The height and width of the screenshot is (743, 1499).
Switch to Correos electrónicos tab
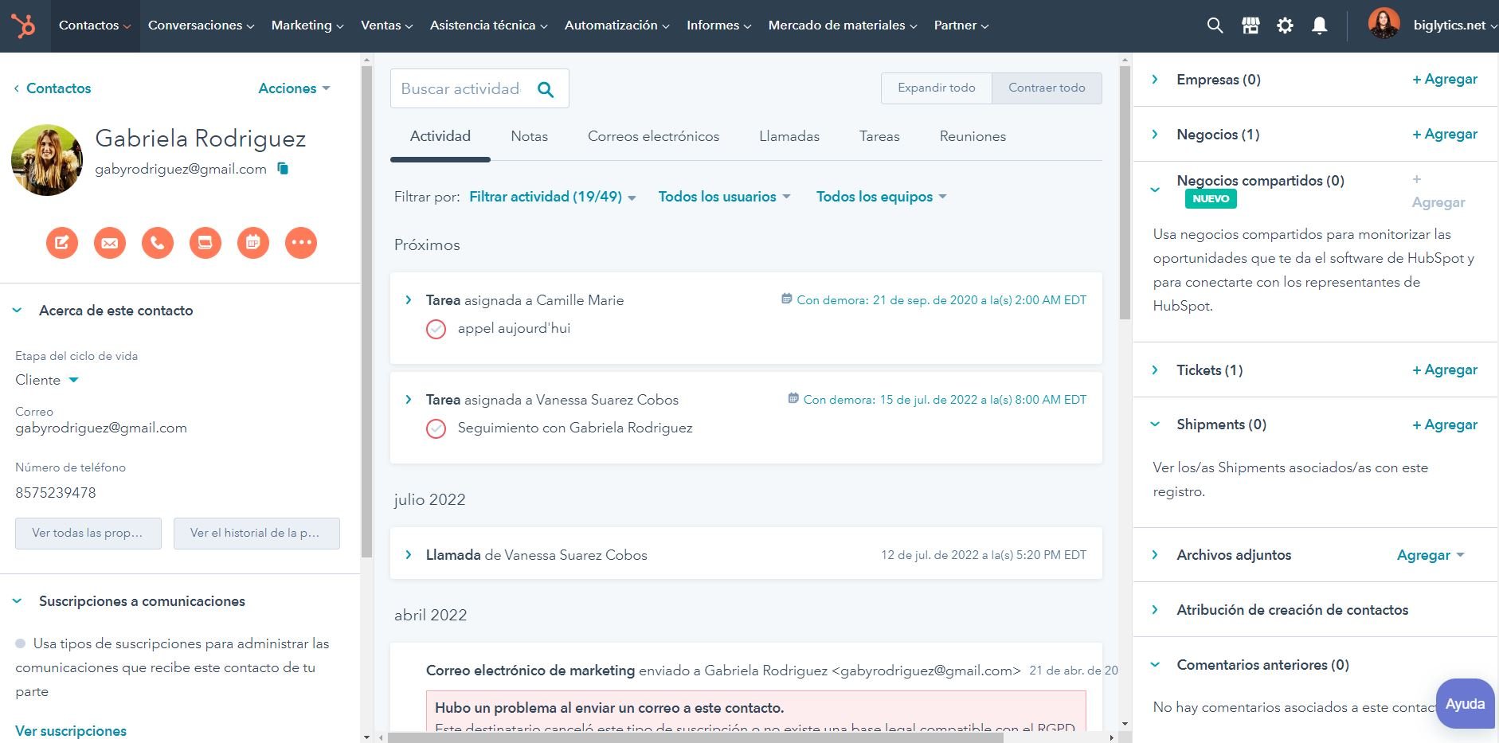pos(653,136)
